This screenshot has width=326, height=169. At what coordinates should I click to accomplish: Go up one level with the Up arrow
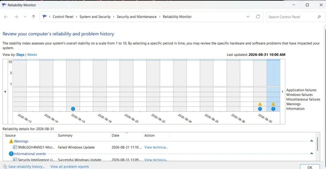pos(34,17)
